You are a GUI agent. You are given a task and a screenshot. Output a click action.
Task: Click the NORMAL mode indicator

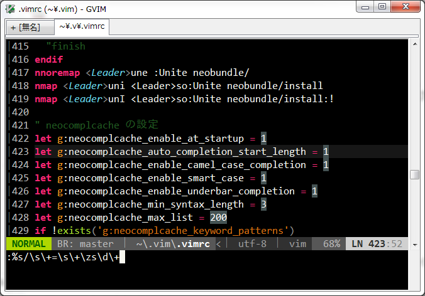[x=29, y=244]
